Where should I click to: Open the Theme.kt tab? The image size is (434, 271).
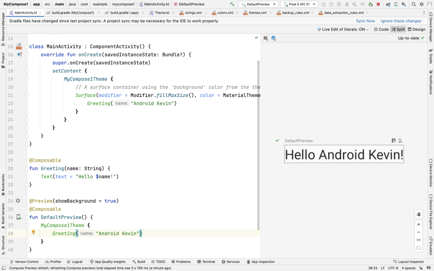[162, 13]
